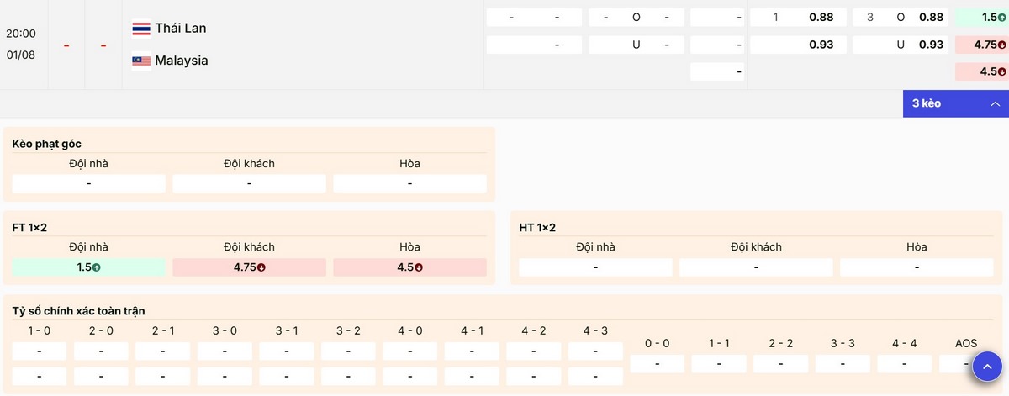Click corner bet 'Đội khách' odds cell
This screenshot has width=1009, height=396.
(x=249, y=183)
